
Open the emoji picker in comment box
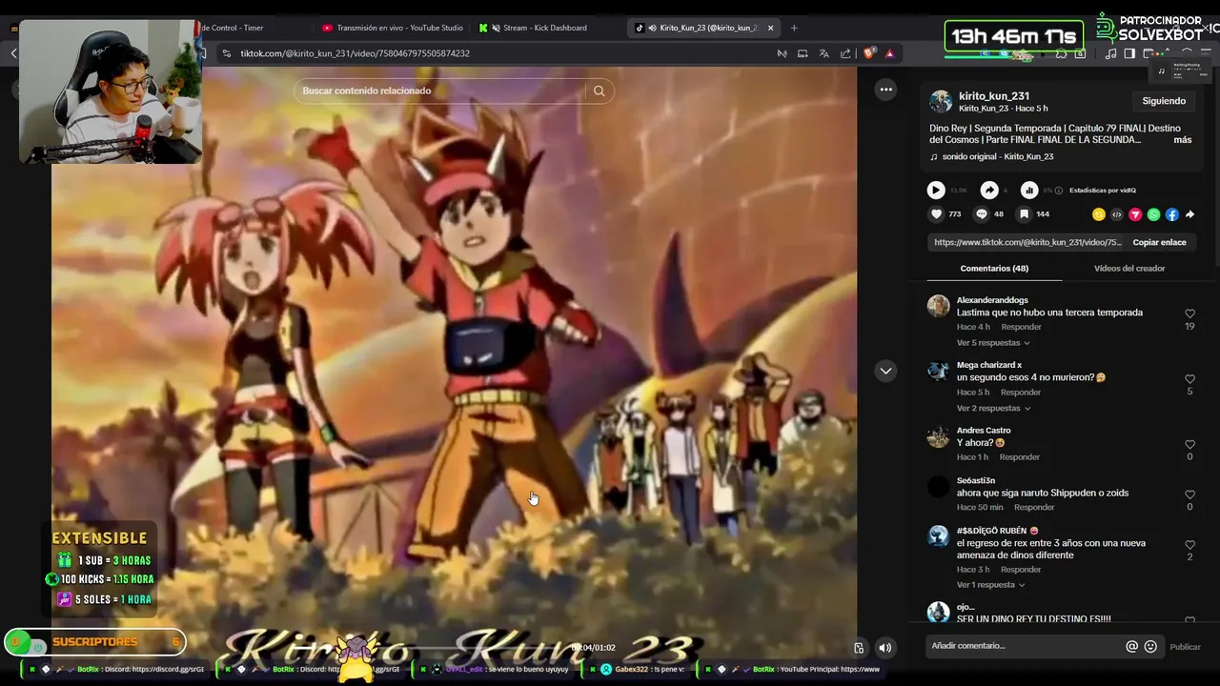[1150, 646]
